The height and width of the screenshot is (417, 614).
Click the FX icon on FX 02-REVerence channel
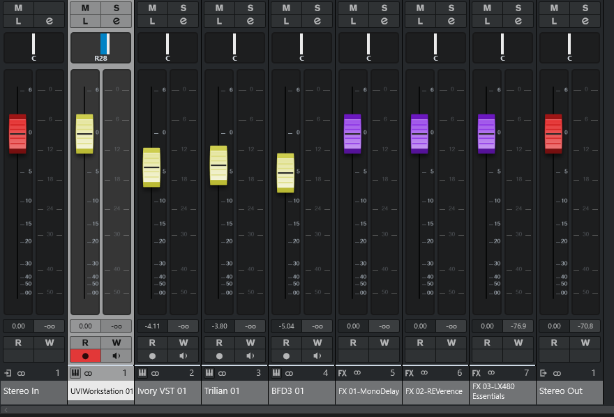coord(409,373)
